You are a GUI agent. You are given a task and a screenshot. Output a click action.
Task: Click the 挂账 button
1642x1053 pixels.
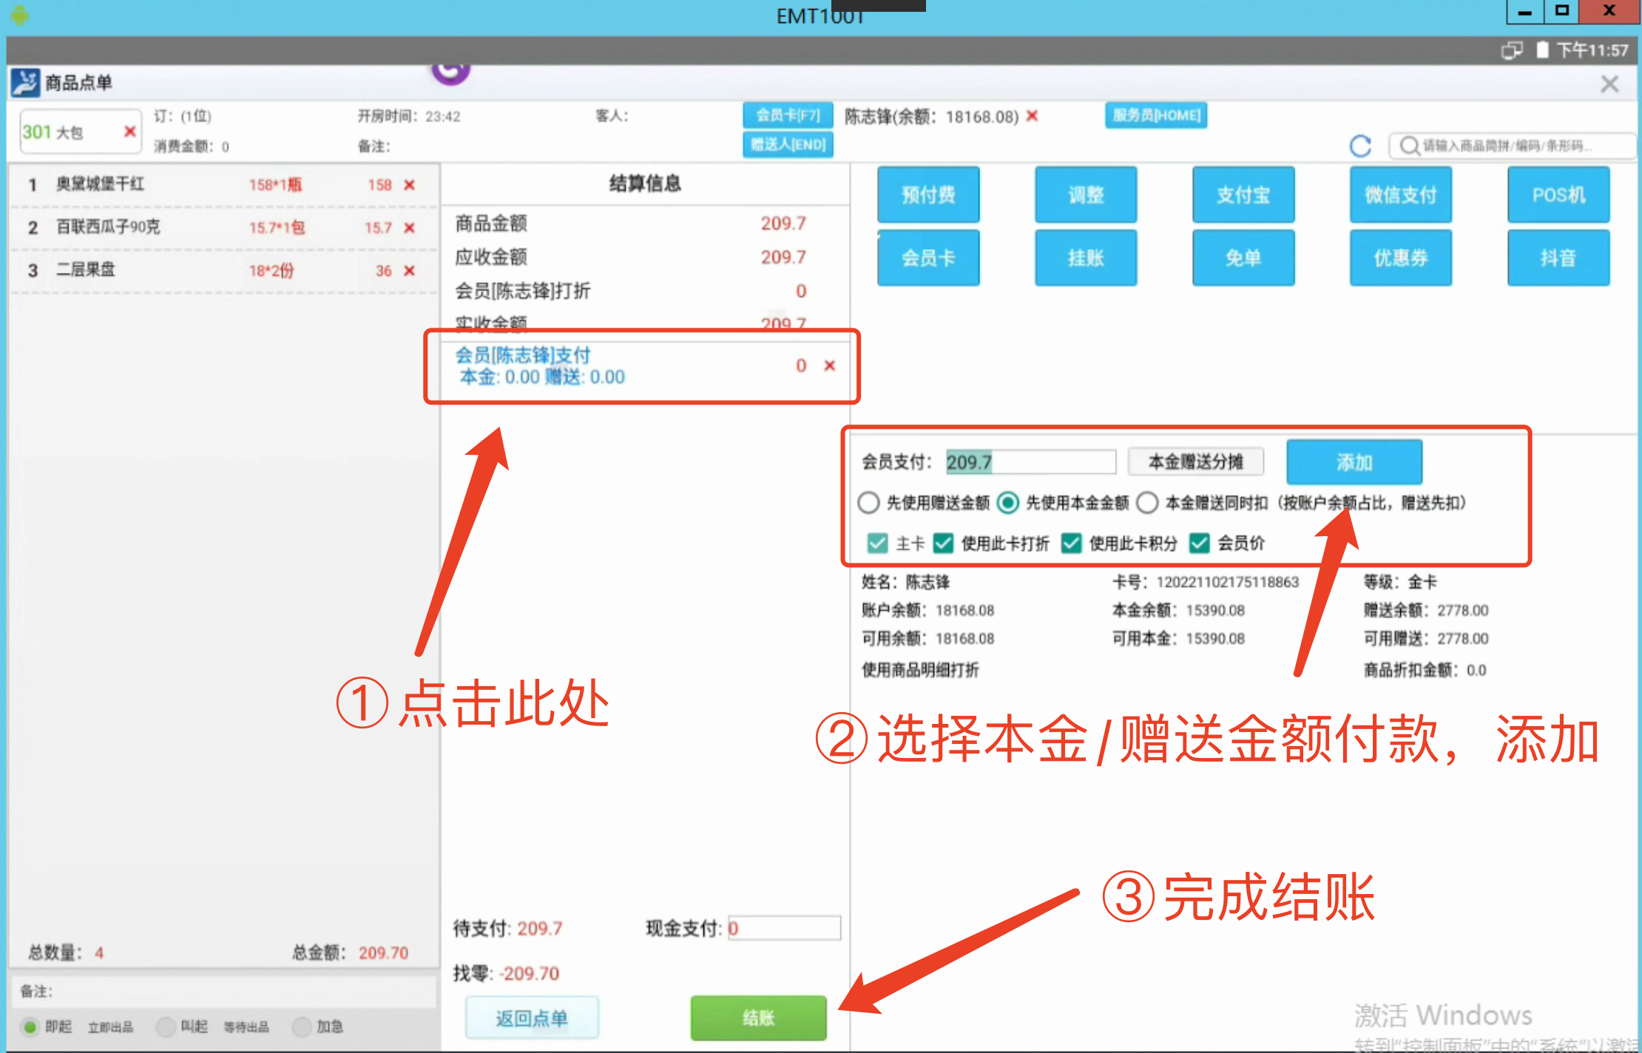tap(1086, 257)
